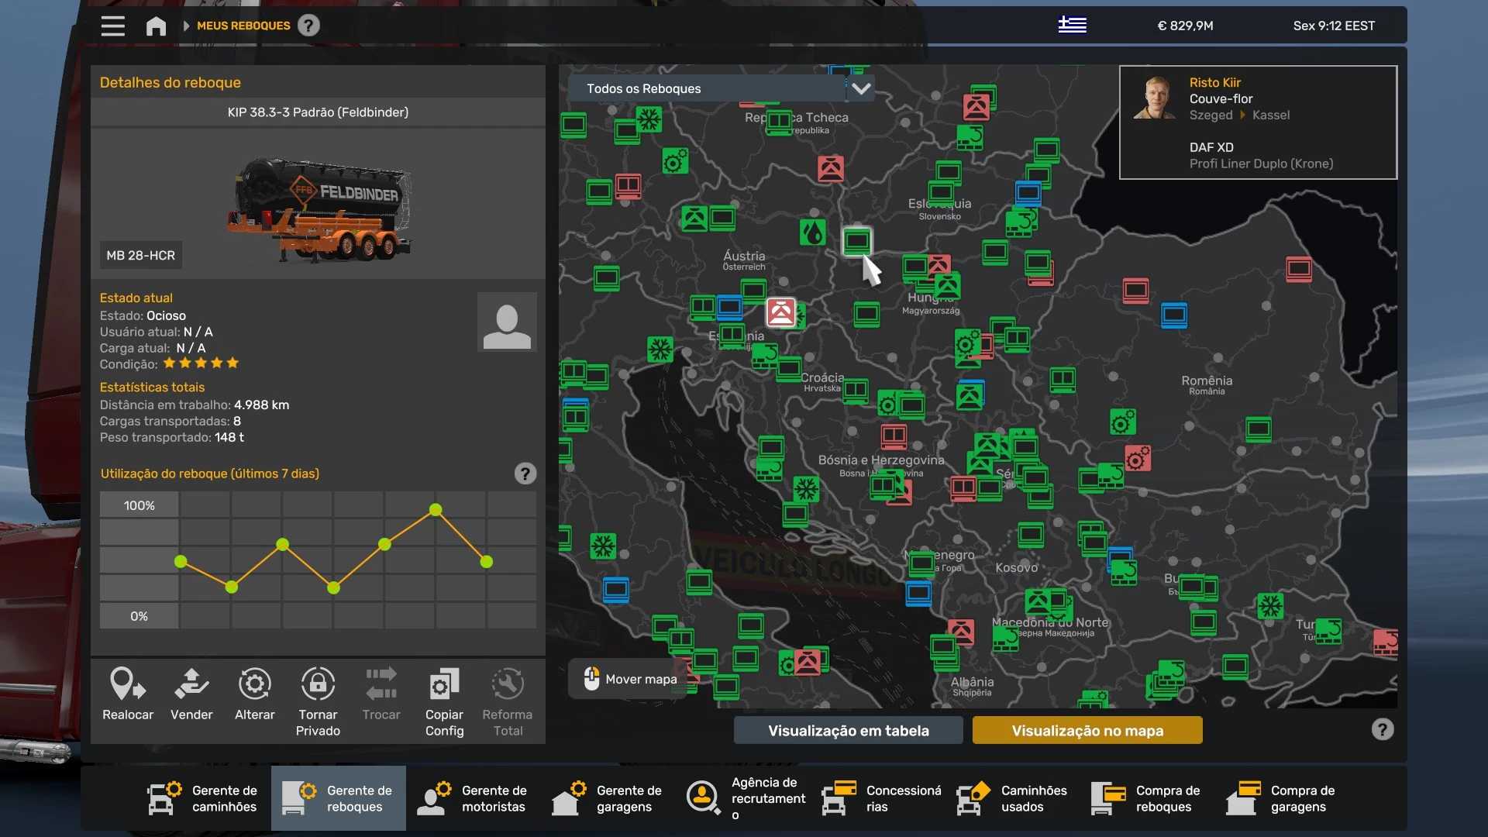
Task: Switch to Visualização em tabela
Action: (x=848, y=730)
